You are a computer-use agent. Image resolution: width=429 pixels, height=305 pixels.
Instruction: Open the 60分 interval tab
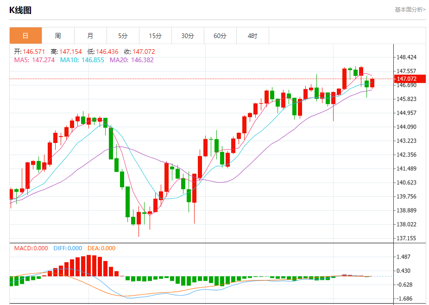point(220,36)
